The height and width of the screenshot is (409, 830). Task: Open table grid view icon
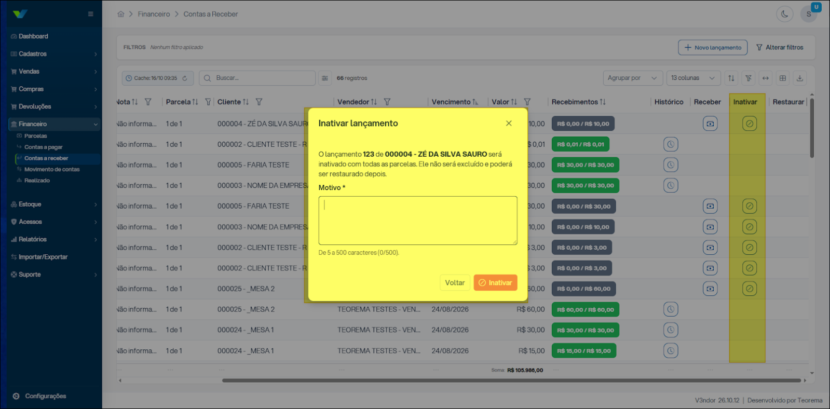point(783,78)
